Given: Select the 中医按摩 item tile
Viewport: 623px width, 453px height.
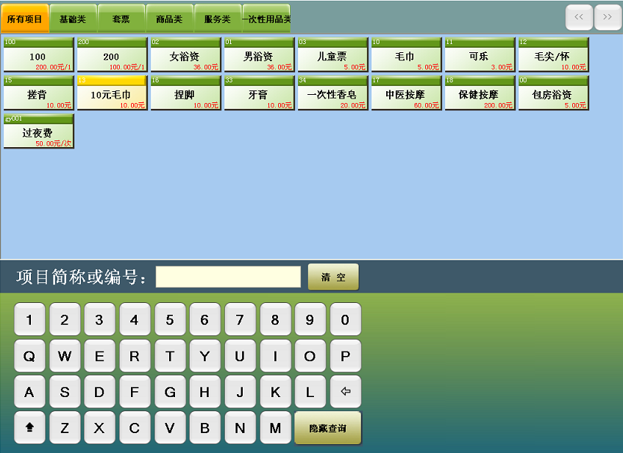Looking at the screenshot, I should pyautogui.click(x=406, y=93).
